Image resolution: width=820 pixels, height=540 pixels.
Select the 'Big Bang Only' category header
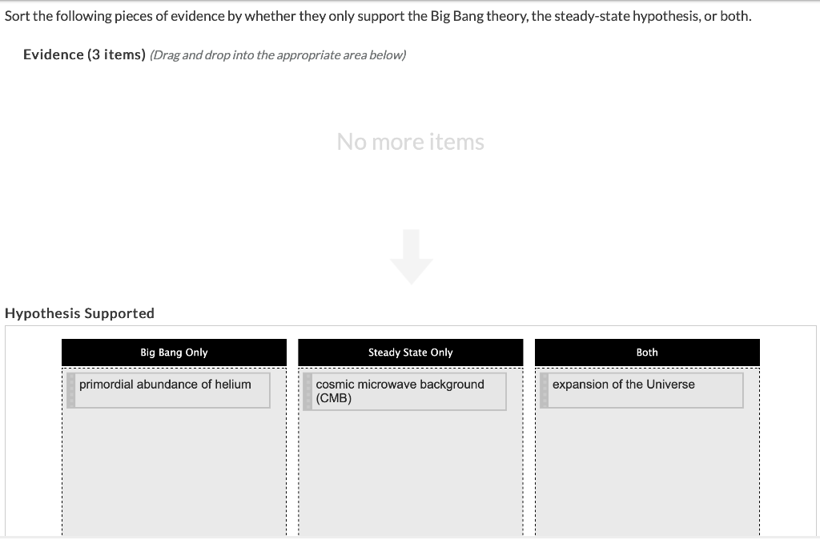(173, 353)
